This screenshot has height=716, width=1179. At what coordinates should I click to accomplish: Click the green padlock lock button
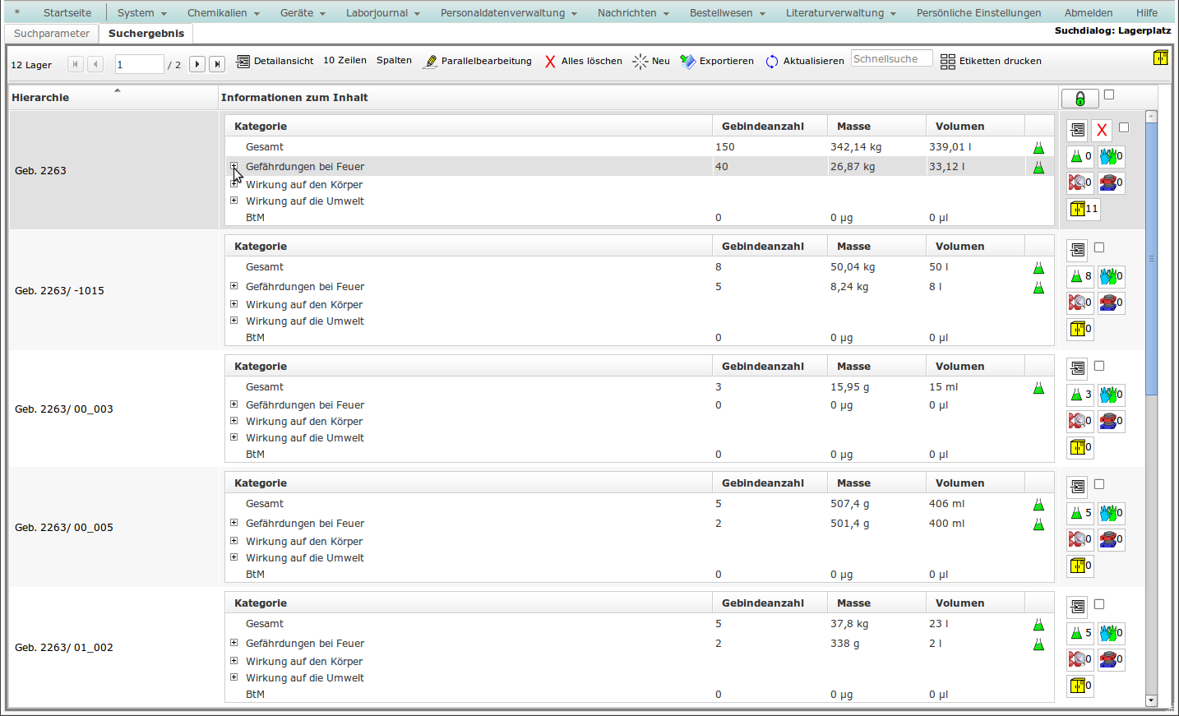pyautogui.click(x=1080, y=99)
